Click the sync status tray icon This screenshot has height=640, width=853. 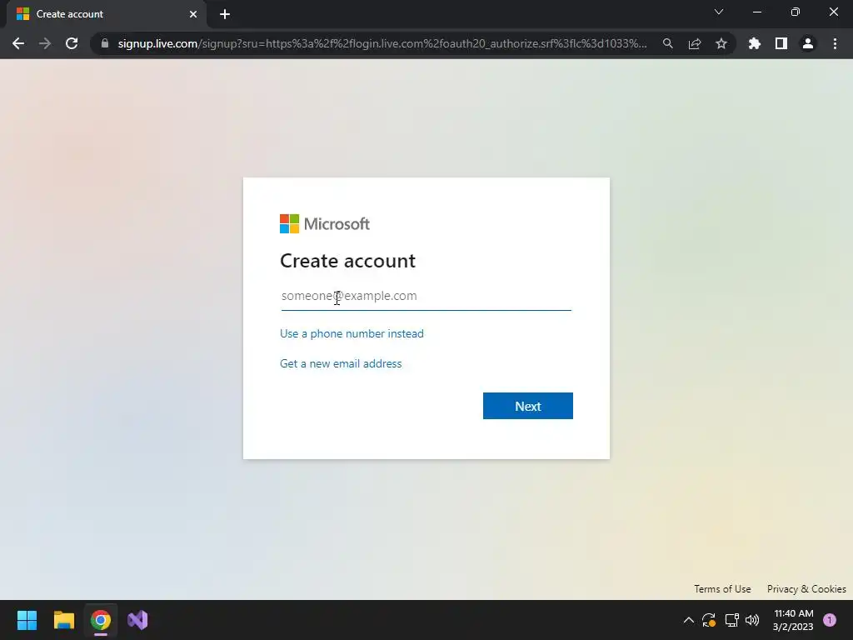coord(708,620)
